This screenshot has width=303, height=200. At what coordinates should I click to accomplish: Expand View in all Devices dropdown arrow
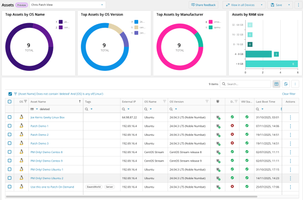(x=261, y=5)
